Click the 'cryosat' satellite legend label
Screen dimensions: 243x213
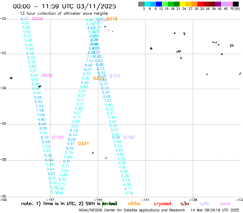point(163,204)
